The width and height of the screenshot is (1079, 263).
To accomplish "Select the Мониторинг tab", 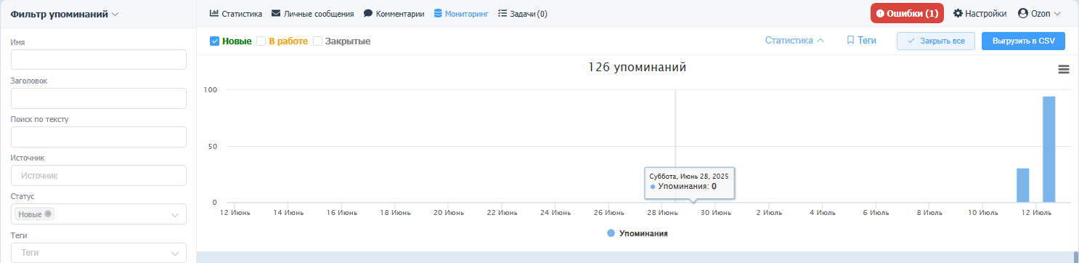I will (x=461, y=13).
